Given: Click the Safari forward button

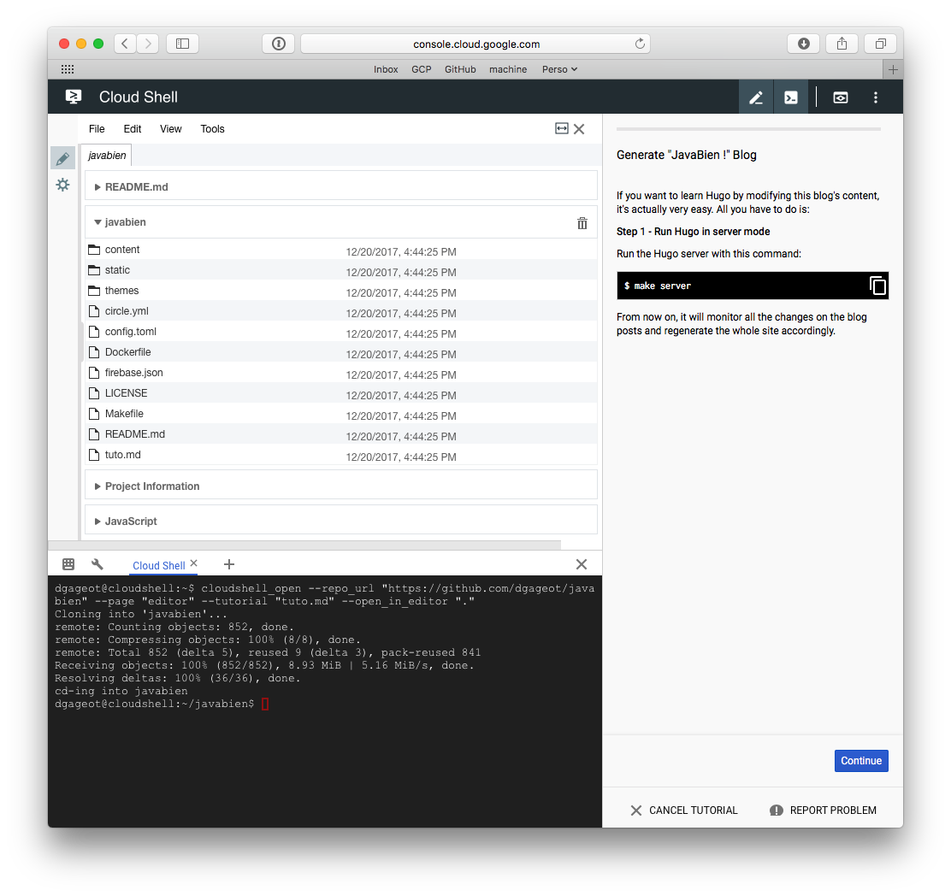Looking at the screenshot, I should tap(147, 44).
